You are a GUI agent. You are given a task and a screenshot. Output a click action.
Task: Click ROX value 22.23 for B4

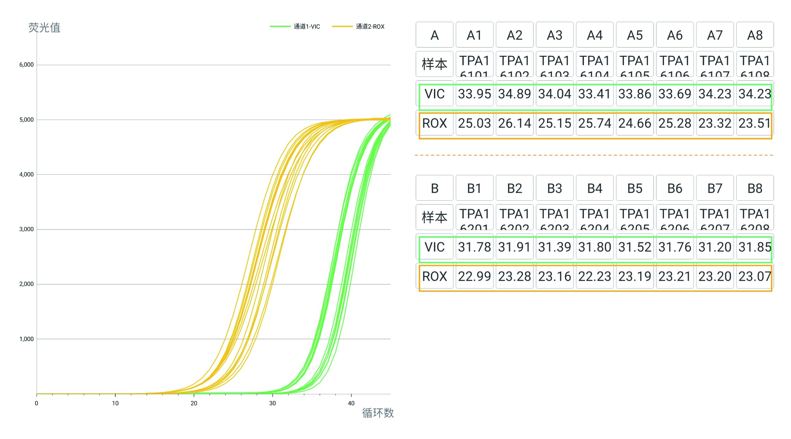click(595, 276)
